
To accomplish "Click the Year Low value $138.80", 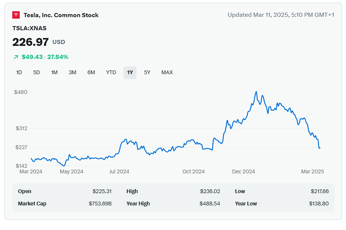I will [318, 204].
